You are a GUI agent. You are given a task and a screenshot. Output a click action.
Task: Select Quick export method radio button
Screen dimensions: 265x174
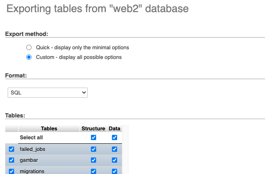[x=29, y=47]
